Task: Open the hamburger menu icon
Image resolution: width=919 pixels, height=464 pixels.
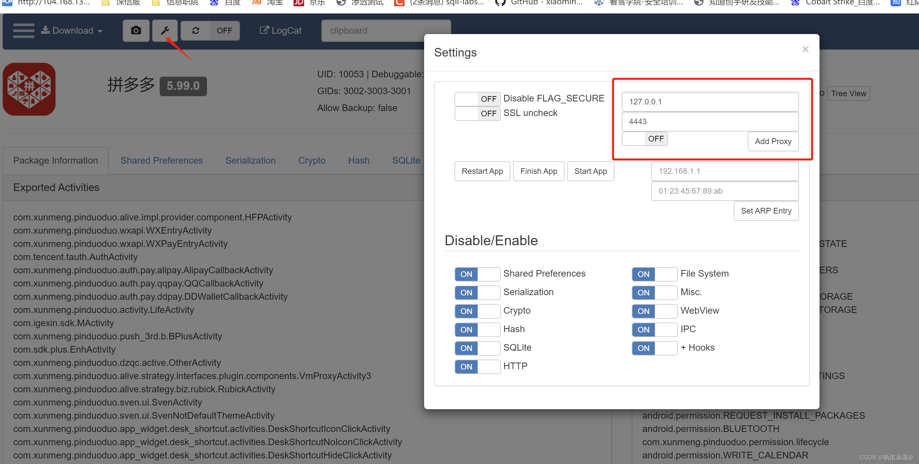Action: (23, 31)
